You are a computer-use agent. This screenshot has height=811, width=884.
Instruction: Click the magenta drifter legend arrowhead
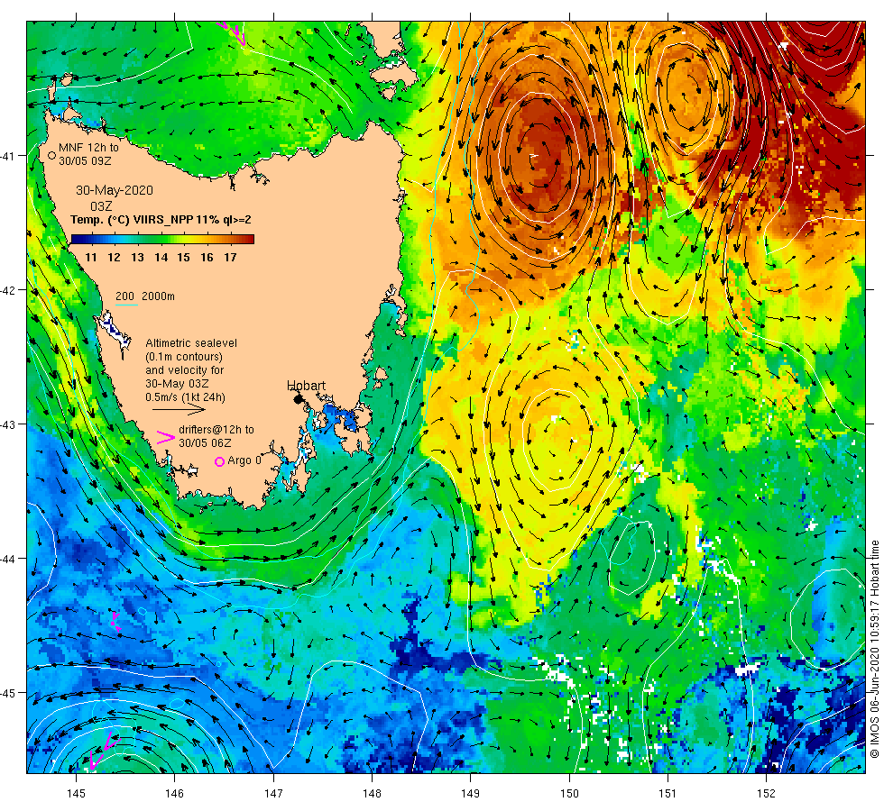click(165, 438)
